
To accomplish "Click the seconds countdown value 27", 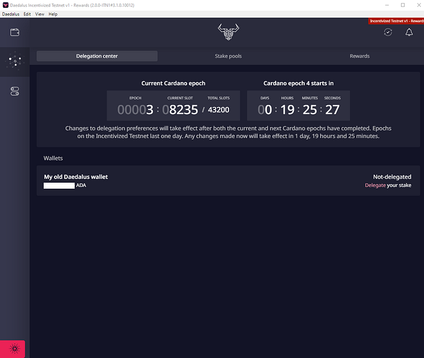I will [x=332, y=109].
